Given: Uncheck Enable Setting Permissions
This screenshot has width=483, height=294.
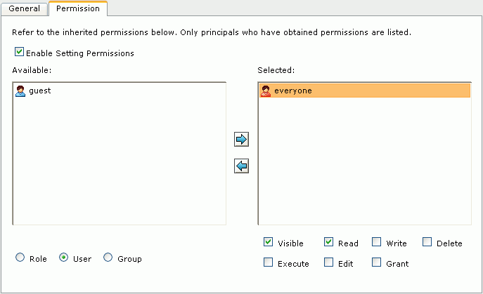Looking at the screenshot, I should (x=19, y=52).
